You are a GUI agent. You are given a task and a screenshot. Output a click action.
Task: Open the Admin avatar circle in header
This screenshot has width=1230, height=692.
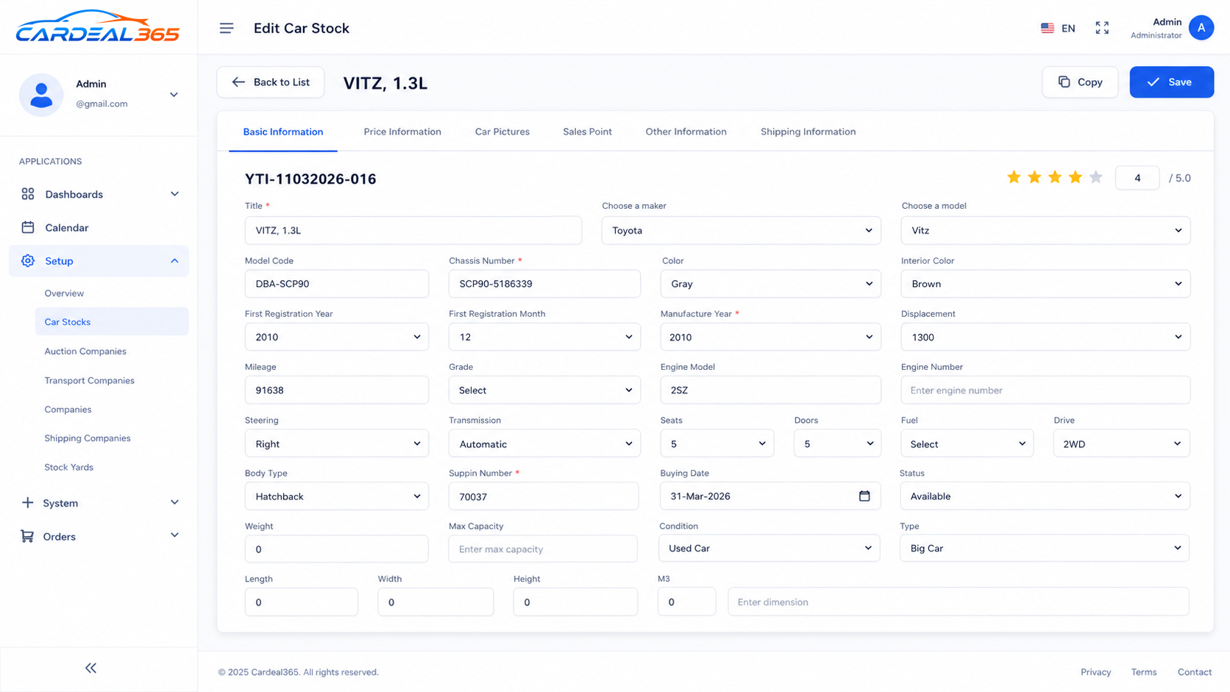point(1201,28)
